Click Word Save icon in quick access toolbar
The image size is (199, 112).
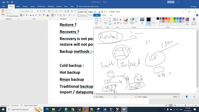[3, 2]
